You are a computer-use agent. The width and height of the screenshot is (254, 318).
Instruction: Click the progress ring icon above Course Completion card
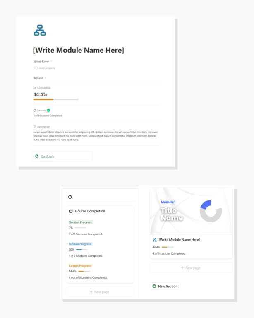(x=70, y=197)
